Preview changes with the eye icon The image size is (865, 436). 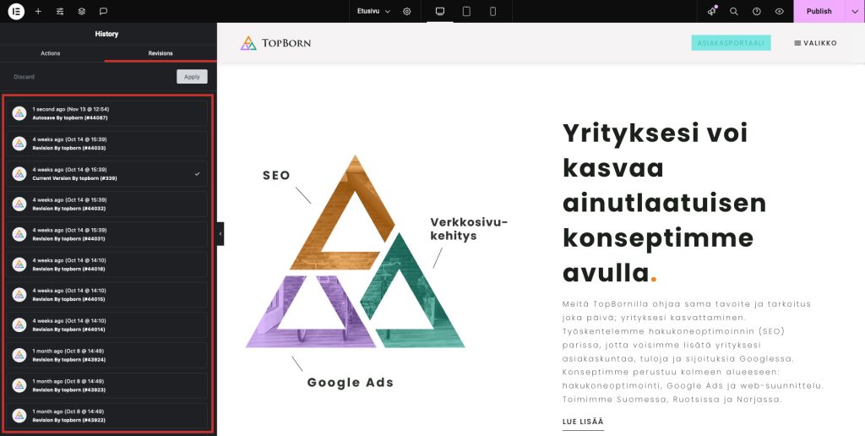[779, 11]
